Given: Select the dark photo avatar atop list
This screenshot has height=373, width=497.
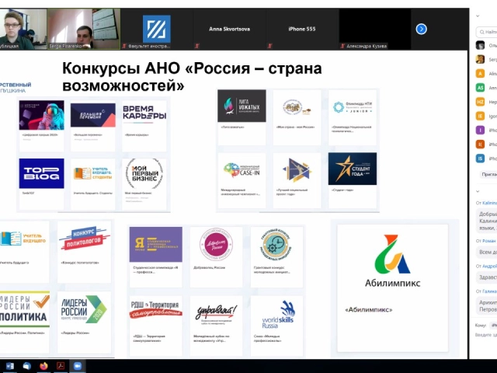Looking at the screenshot, I should click(480, 45).
